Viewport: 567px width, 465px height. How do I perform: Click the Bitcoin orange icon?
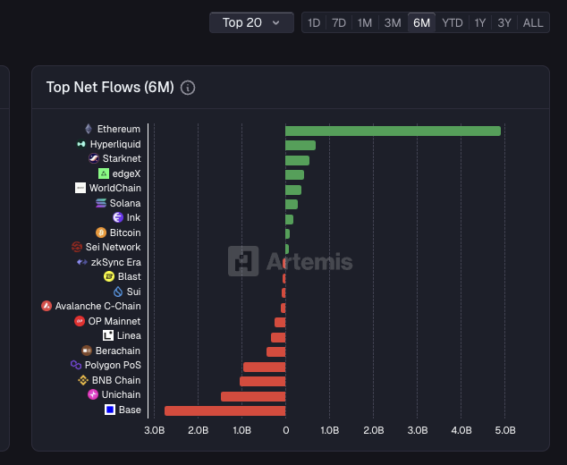(101, 232)
